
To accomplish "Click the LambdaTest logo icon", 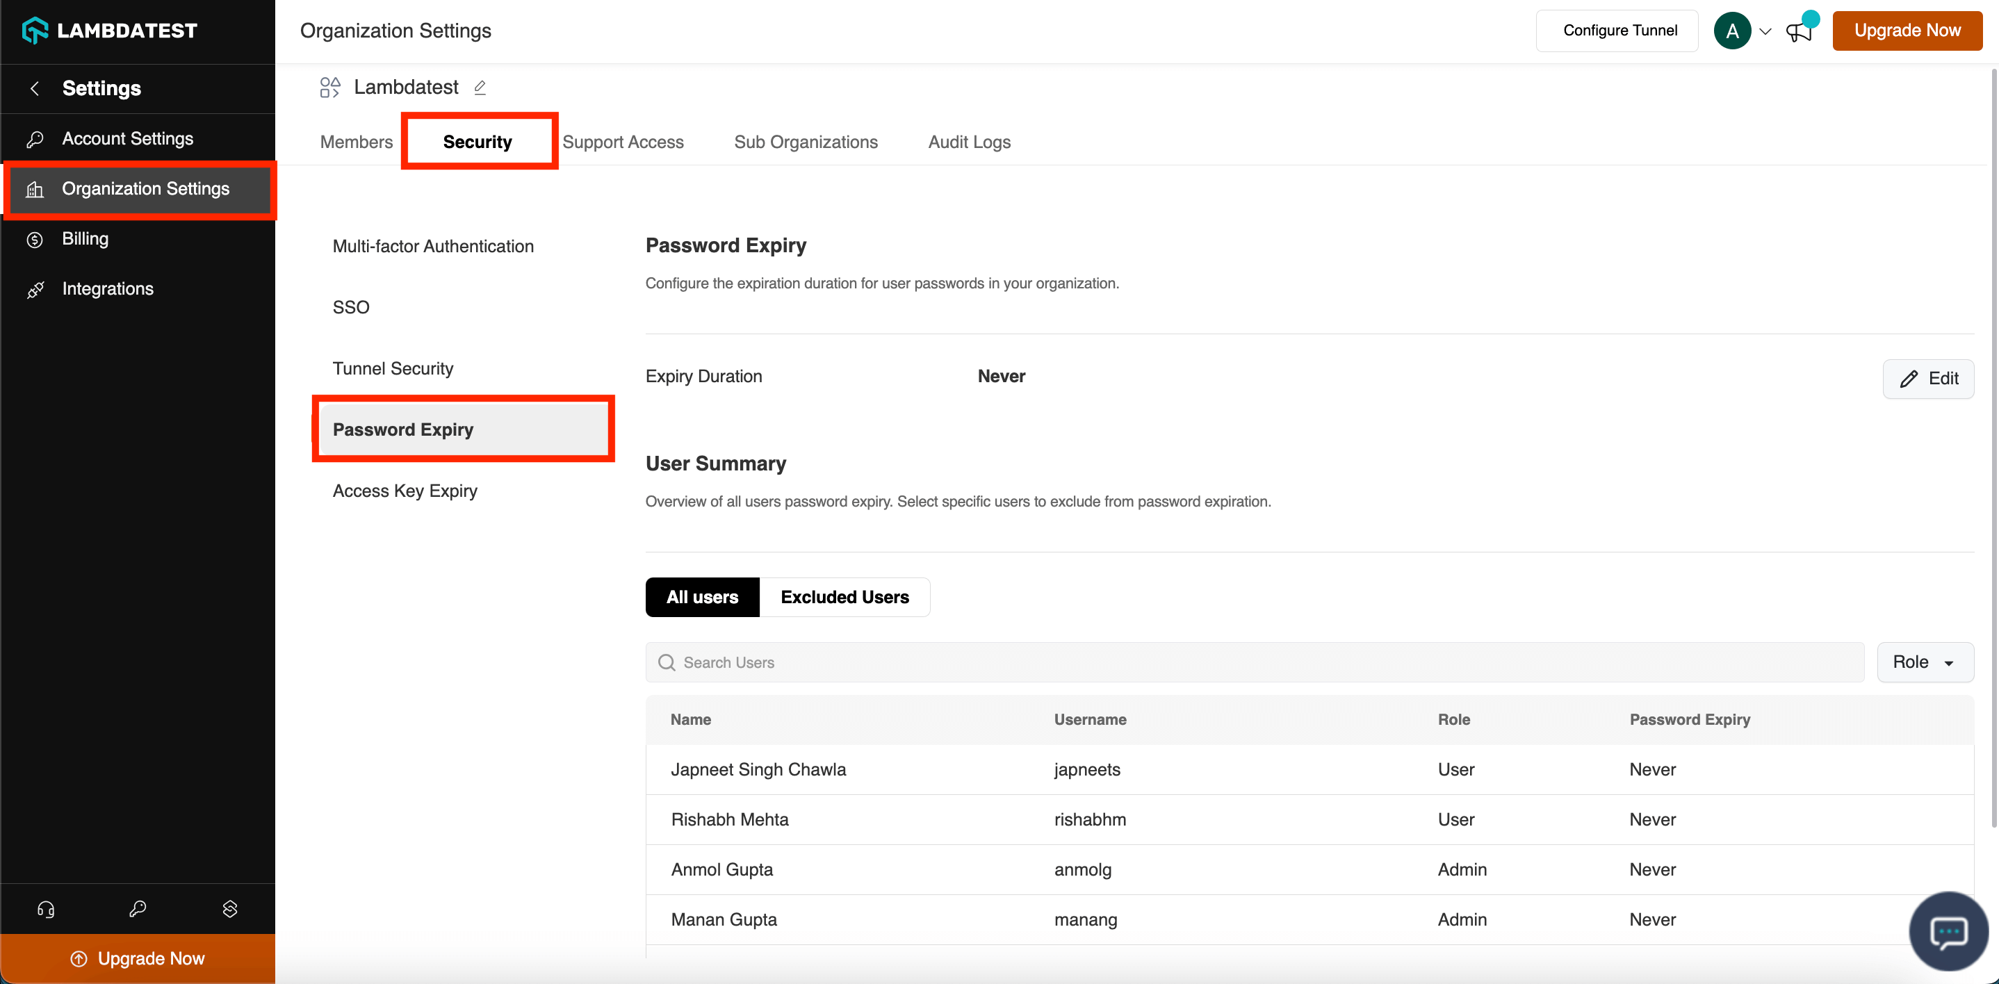I will coord(35,31).
